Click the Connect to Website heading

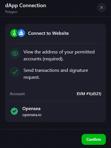point(48,33)
